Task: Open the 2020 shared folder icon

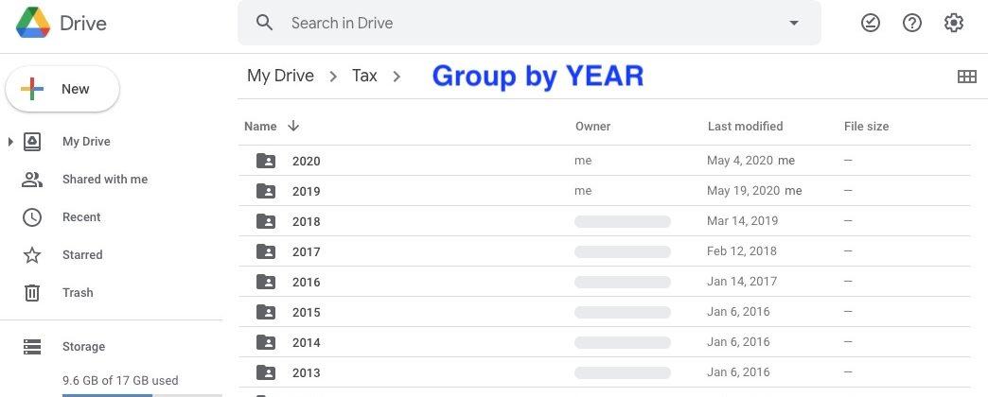Action: click(x=266, y=161)
